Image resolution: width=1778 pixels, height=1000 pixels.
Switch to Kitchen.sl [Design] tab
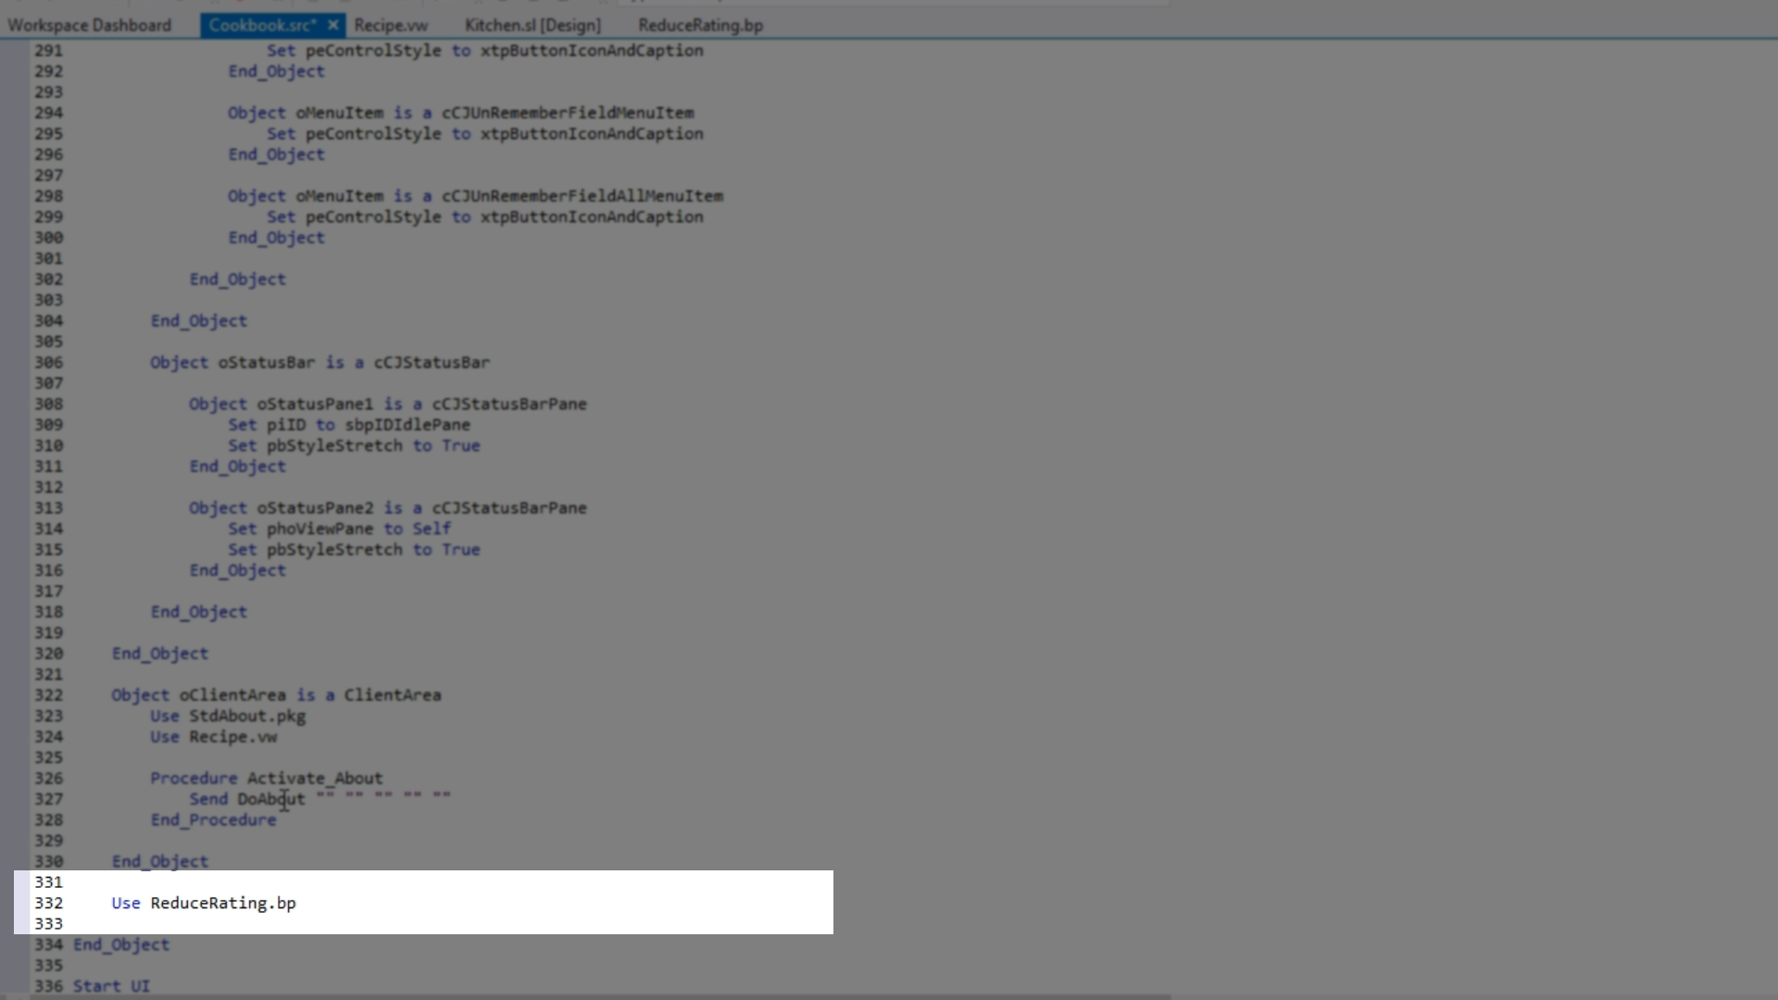coord(532,25)
